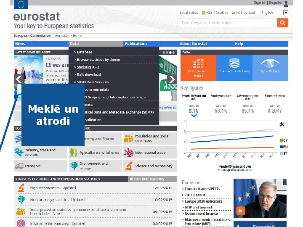The width and height of the screenshot is (303, 227).
Task: Click the orange search magnifier button
Action: pyautogui.click(x=282, y=23)
